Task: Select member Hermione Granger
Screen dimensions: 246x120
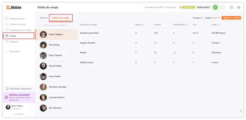Action: click(x=56, y=87)
